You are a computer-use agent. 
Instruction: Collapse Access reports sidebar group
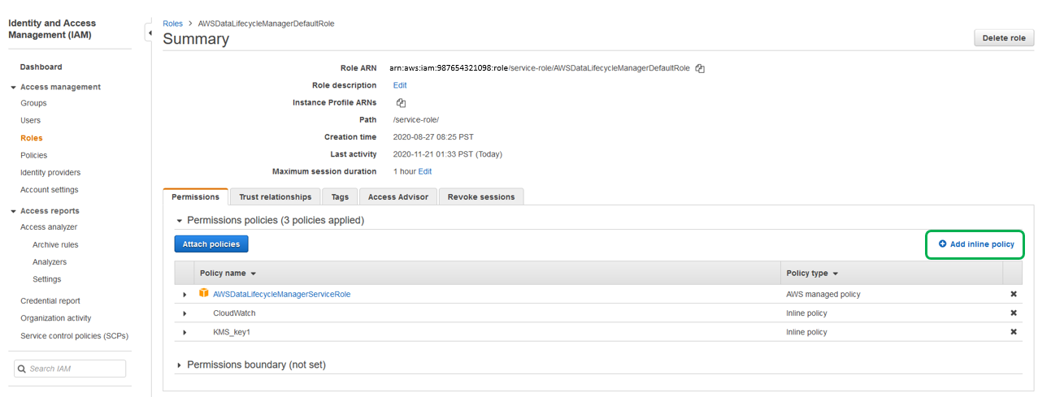point(13,211)
